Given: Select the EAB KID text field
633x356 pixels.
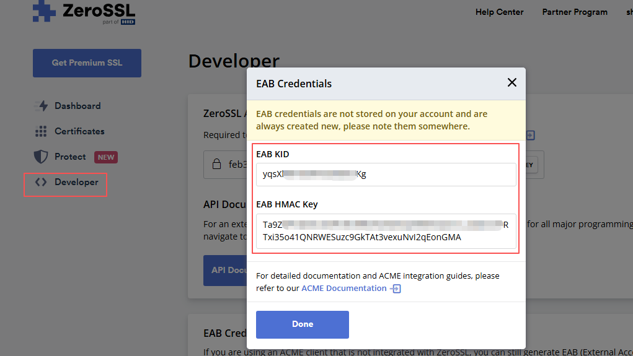Looking at the screenshot, I should pos(386,175).
